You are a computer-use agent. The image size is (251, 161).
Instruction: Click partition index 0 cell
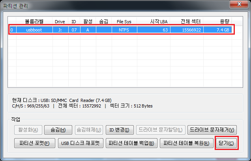pos(12,30)
